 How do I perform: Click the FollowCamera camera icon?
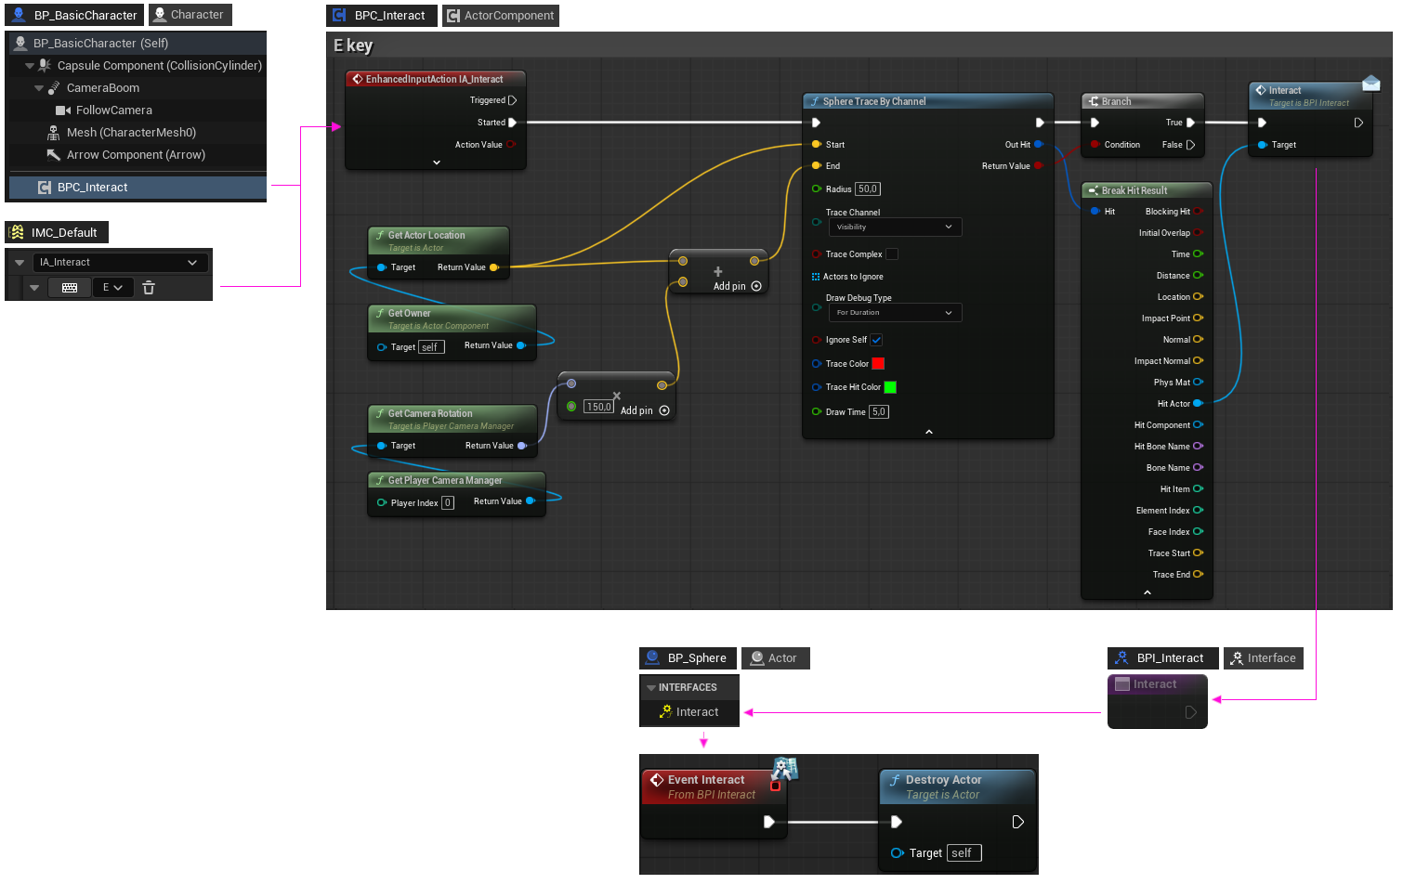(63, 110)
